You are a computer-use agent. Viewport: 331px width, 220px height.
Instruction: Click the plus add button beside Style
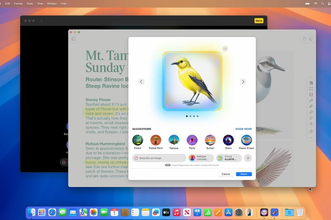coord(248,158)
